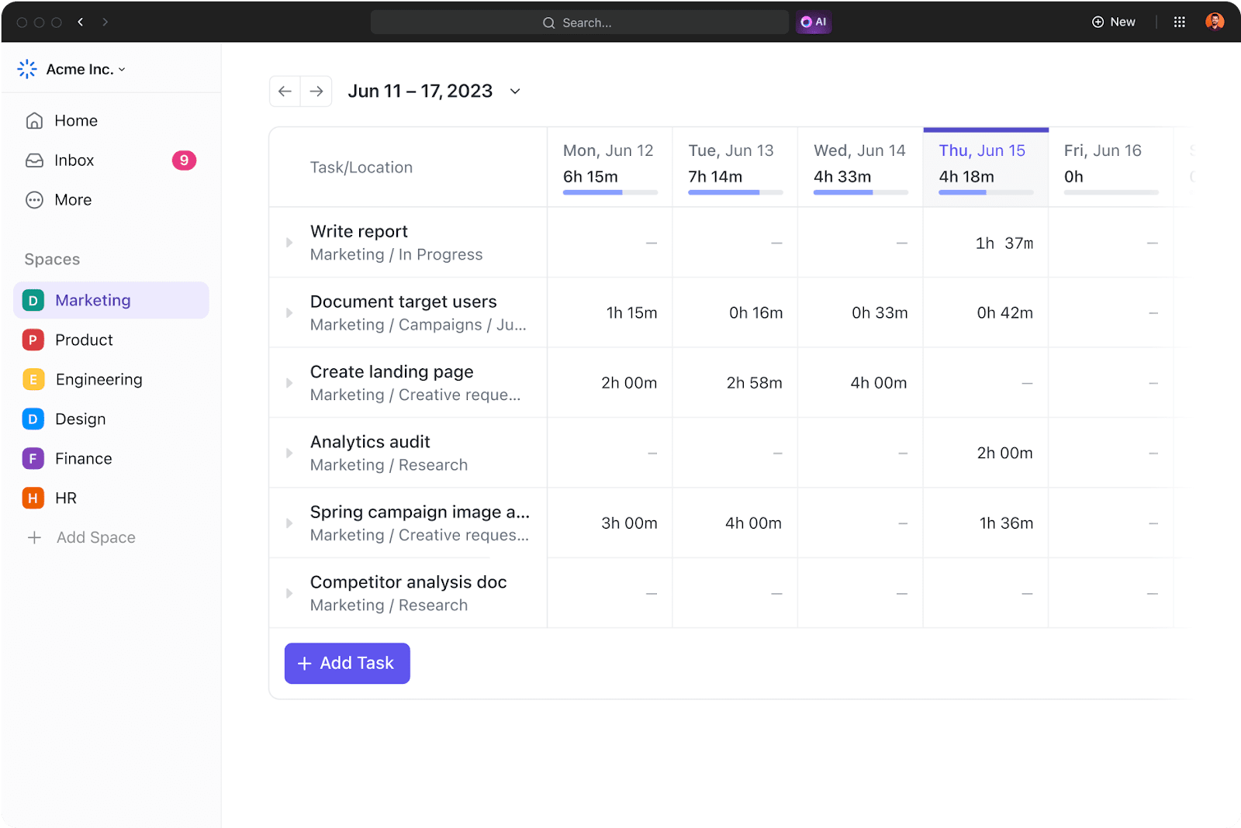Click the progress bar under Mon, Jun 12
The height and width of the screenshot is (828, 1241).
click(610, 192)
